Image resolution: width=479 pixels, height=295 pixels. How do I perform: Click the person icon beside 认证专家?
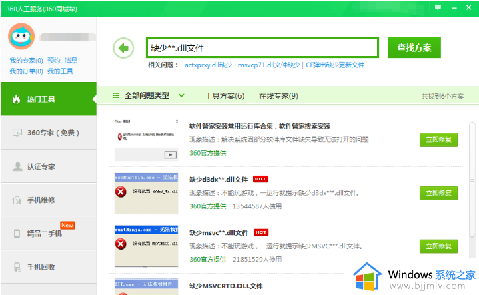click(x=17, y=167)
